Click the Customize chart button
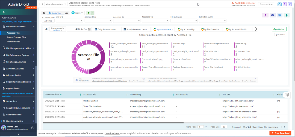 click(280, 35)
